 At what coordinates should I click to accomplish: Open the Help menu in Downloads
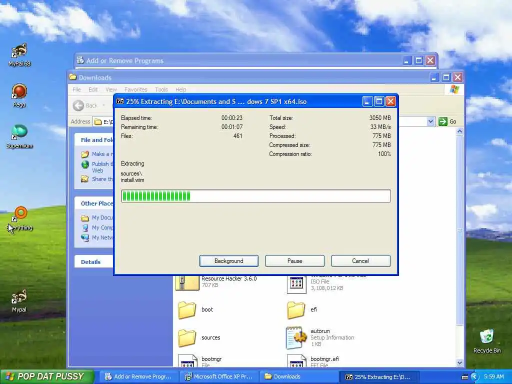pos(180,89)
